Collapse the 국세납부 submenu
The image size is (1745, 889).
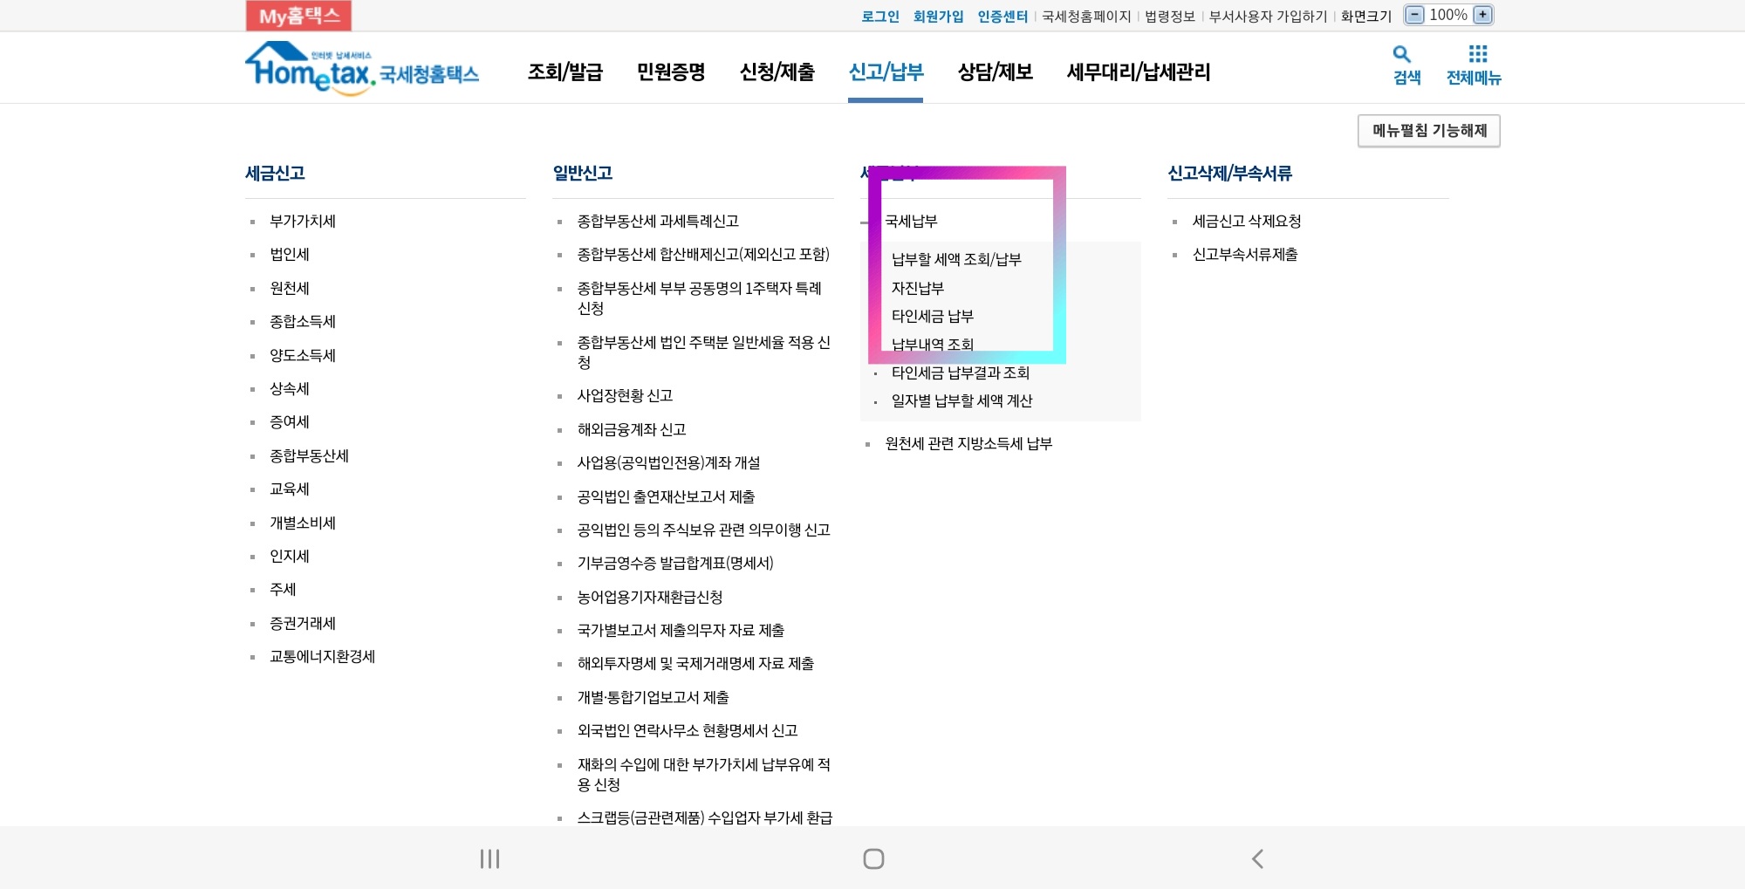pos(911,222)
